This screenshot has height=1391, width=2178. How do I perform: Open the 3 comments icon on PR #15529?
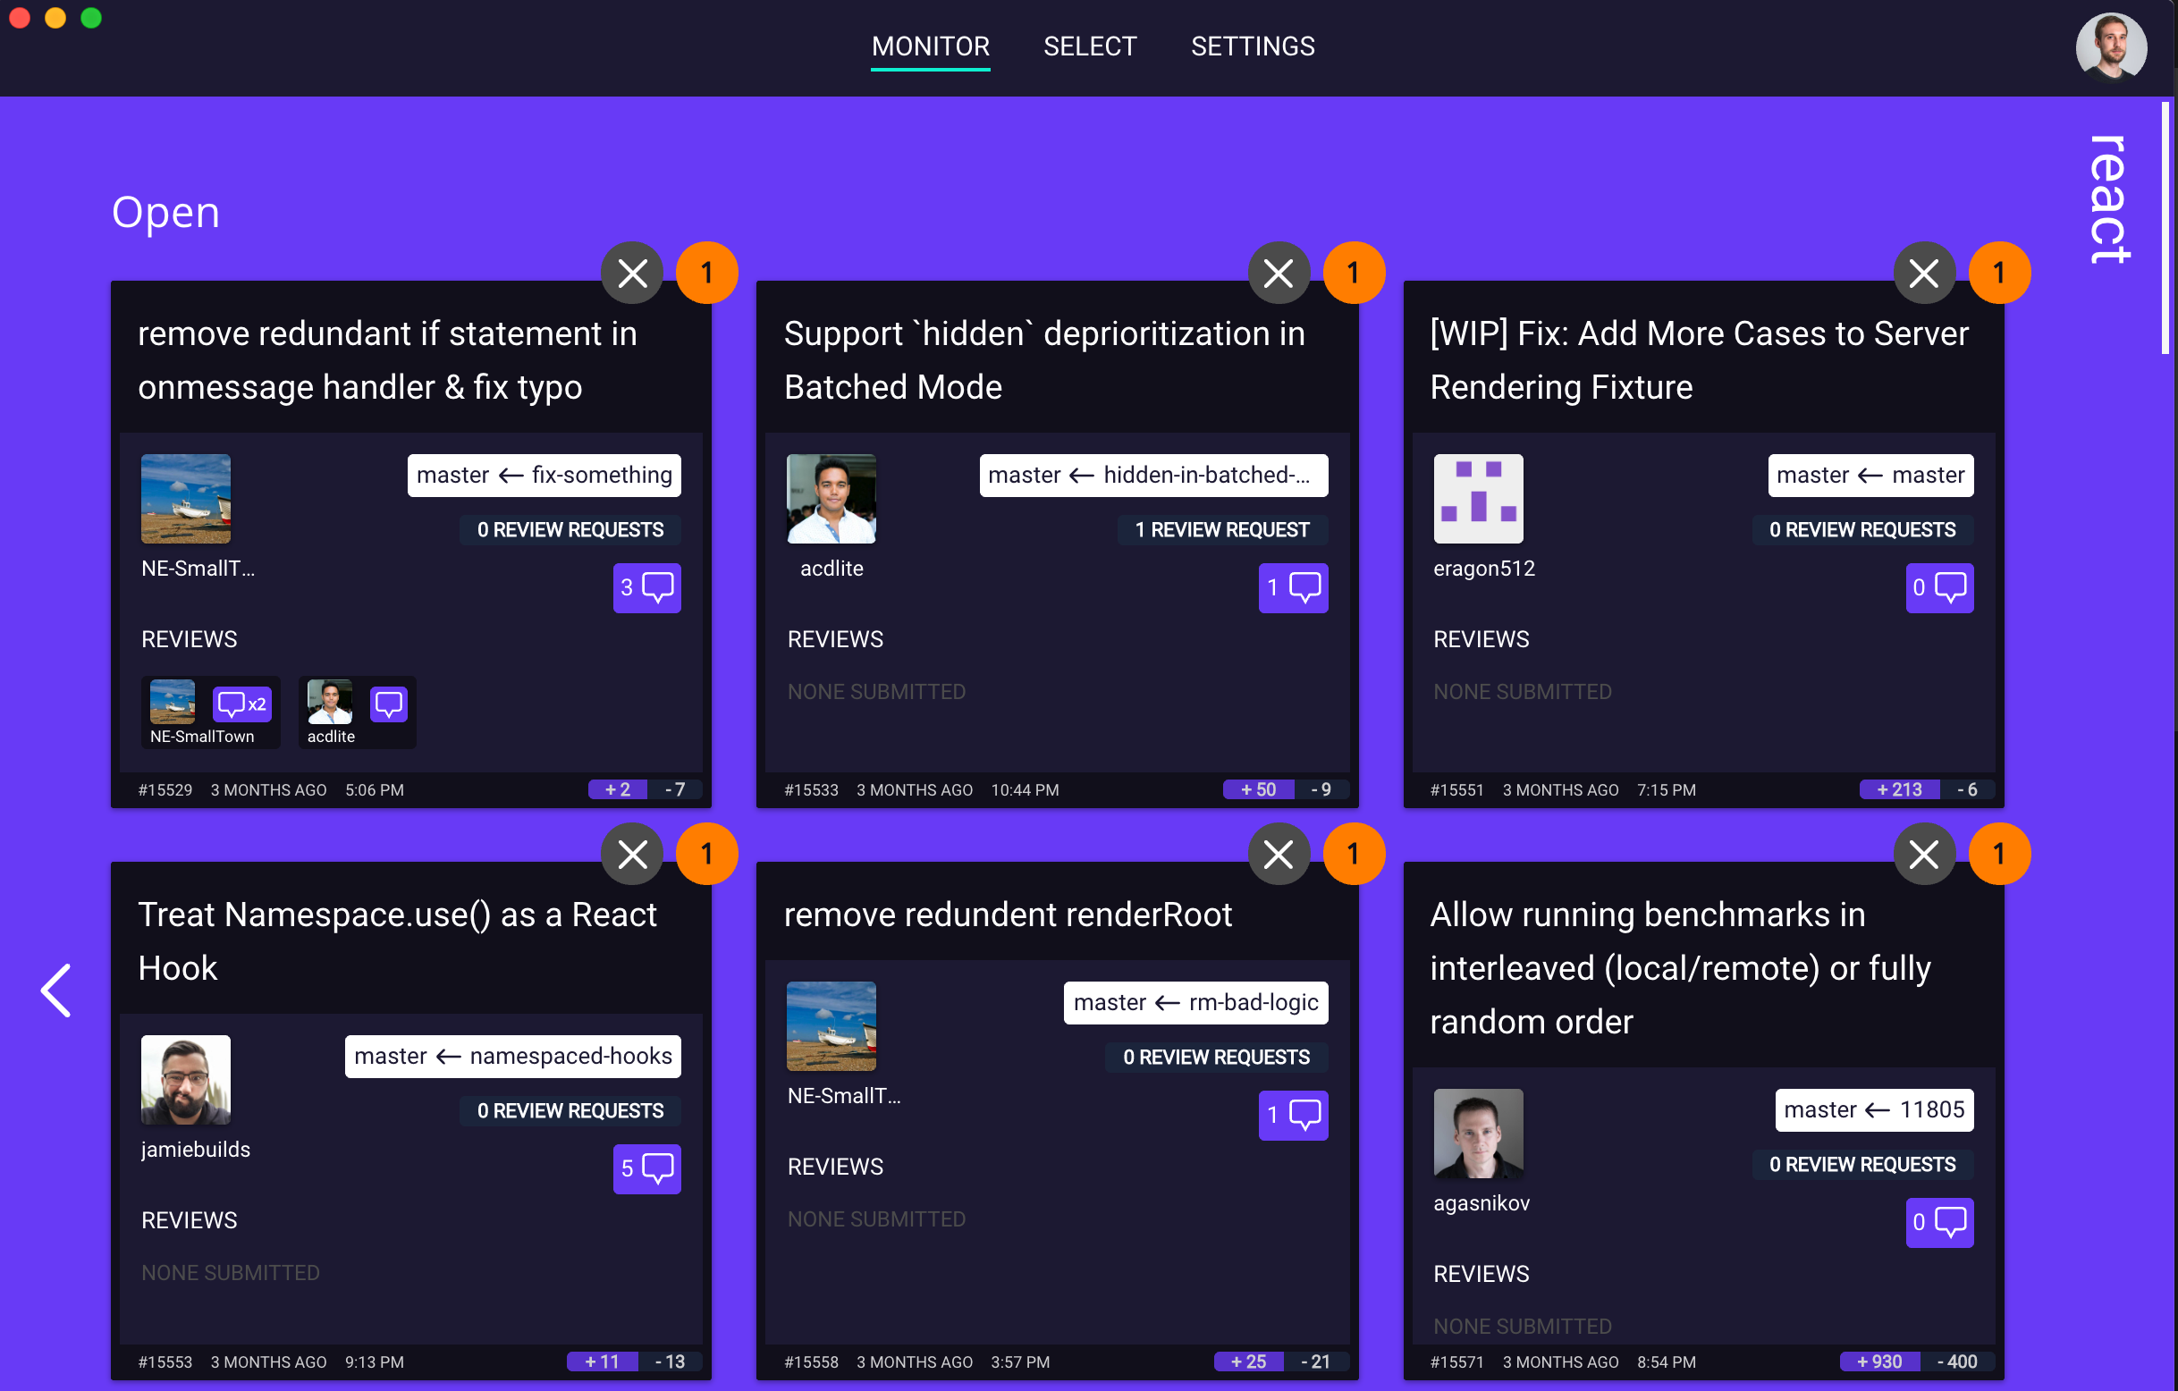pyautogui.click(x=646, y=588)
